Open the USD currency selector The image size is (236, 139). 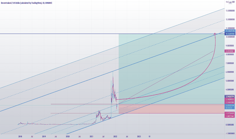[x=230, y=3]
